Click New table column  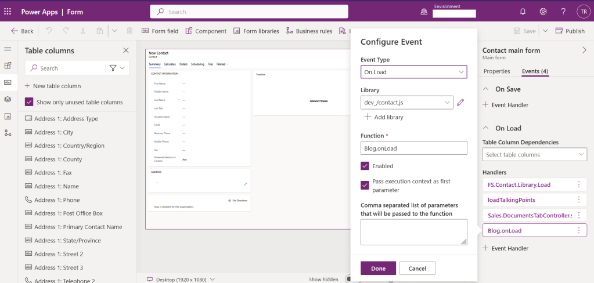[53, 86]
